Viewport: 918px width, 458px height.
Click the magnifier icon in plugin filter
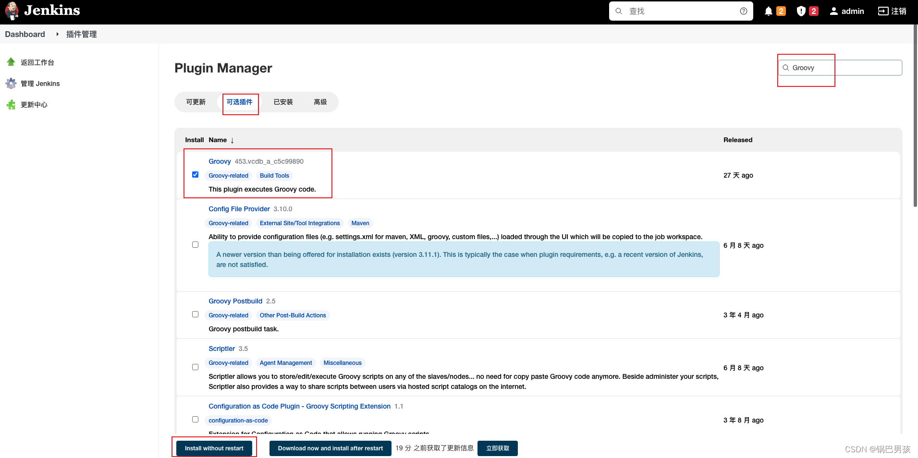(786, 68)
